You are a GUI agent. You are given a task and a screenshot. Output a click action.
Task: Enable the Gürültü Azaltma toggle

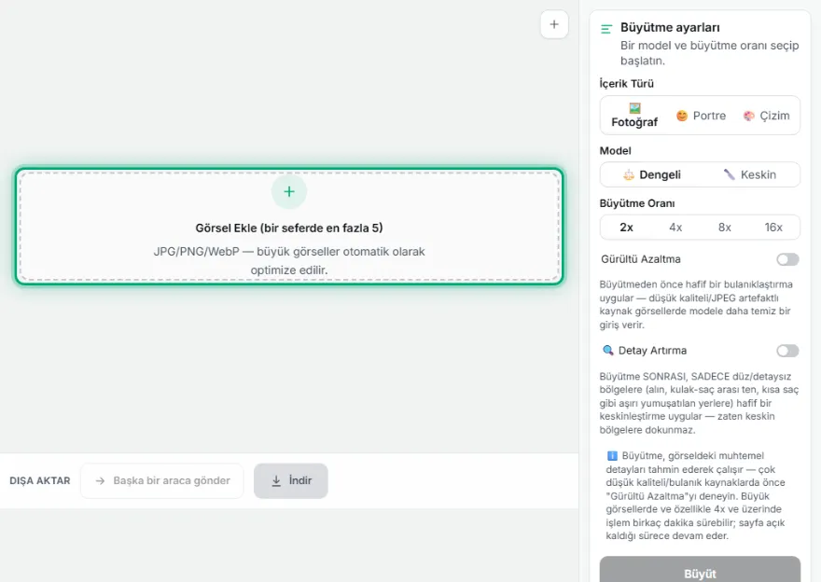point(787,259)
